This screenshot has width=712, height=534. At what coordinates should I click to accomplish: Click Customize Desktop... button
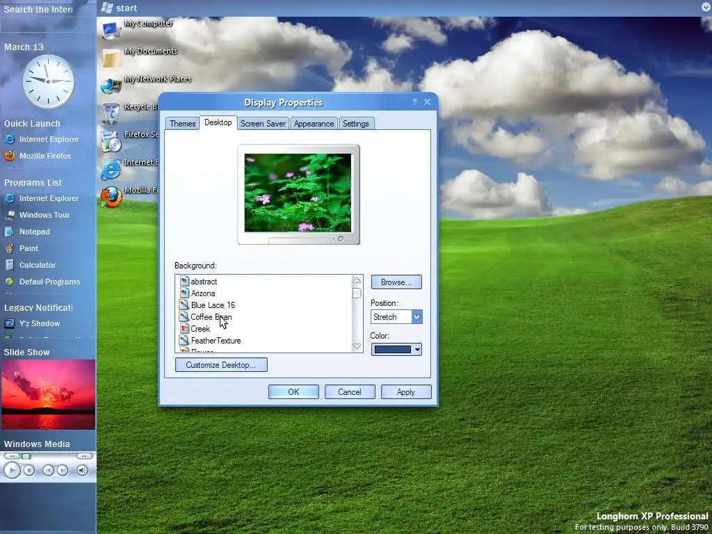(221, 364)
